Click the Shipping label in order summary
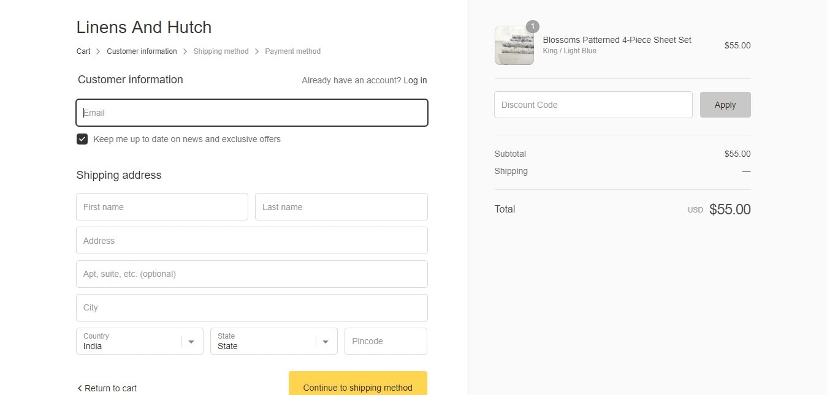Viewport: 827px width, 395px height. pos(511,171)
